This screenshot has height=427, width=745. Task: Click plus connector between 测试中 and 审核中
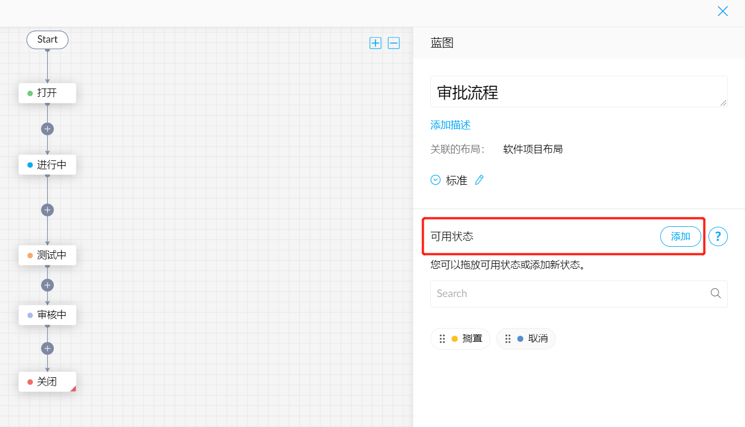pyautogui.click(x=48, y=285)
